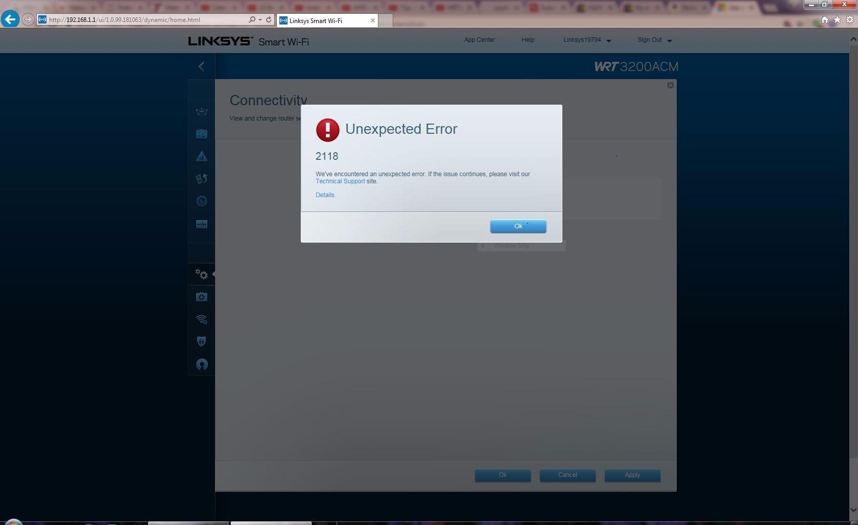Switch to the Linksys Smart Wi-Fi tab
The height and width of the screenshot is (525, 858).
click(322, 20)
